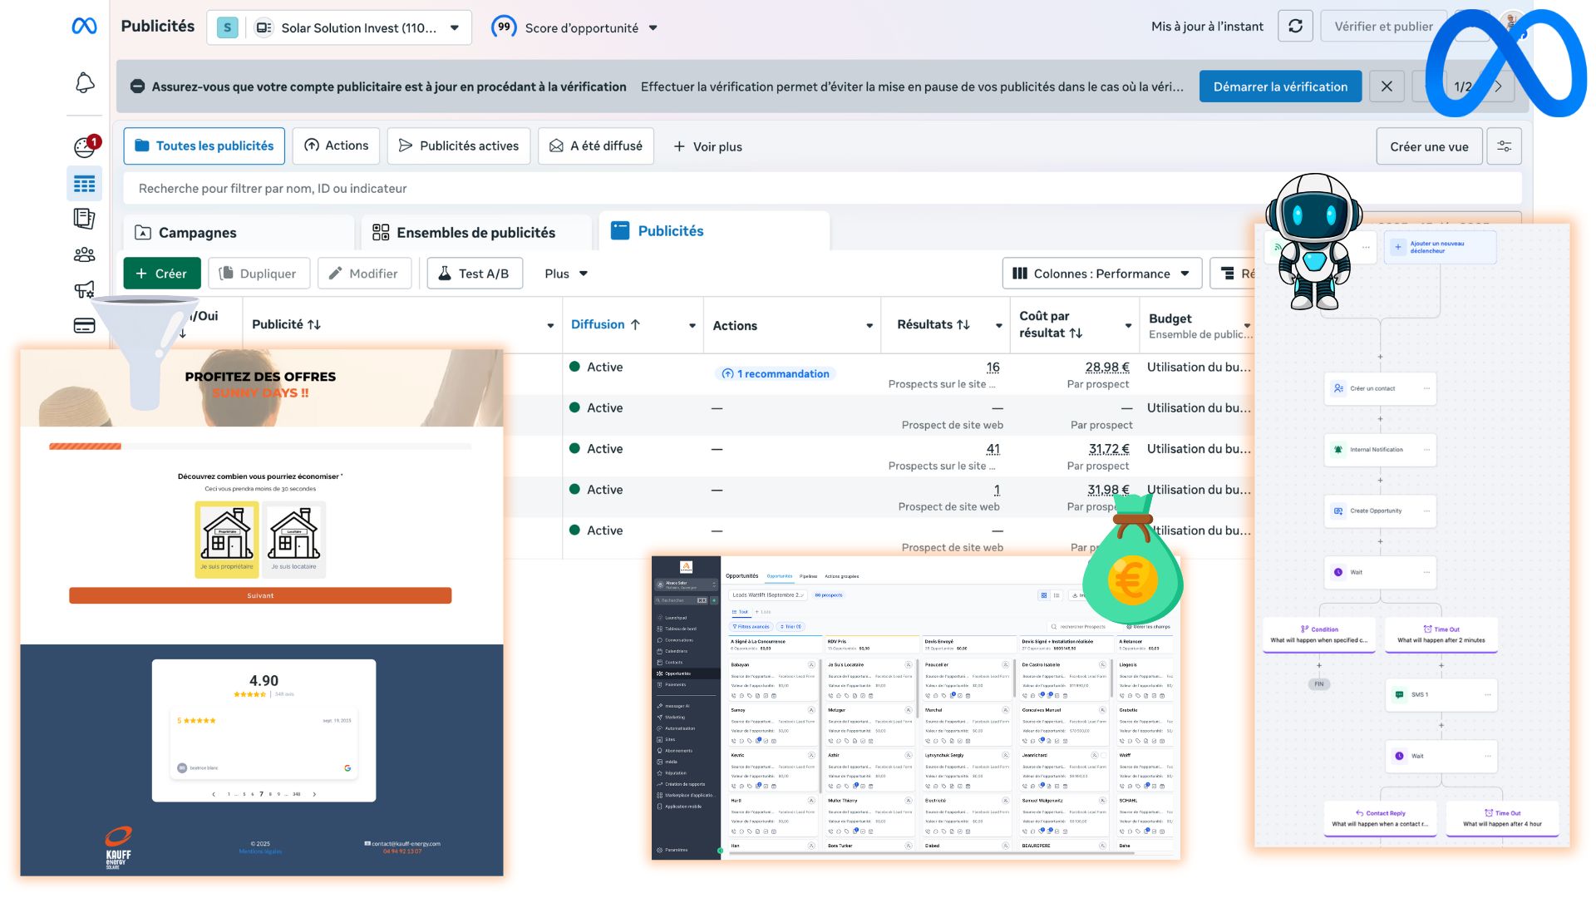Image resolution: width=1596 pixels, height=898 pixels.
Task: Expand the Solar Solution Invest account dropdown
Action: click(454, 27)
